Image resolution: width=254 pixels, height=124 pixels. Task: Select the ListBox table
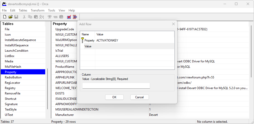[x=23, y=56]
